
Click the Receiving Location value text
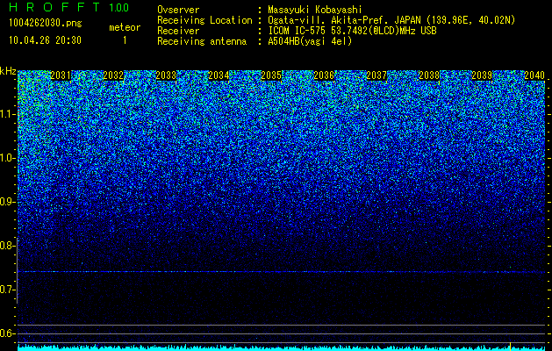click(391, 20)
